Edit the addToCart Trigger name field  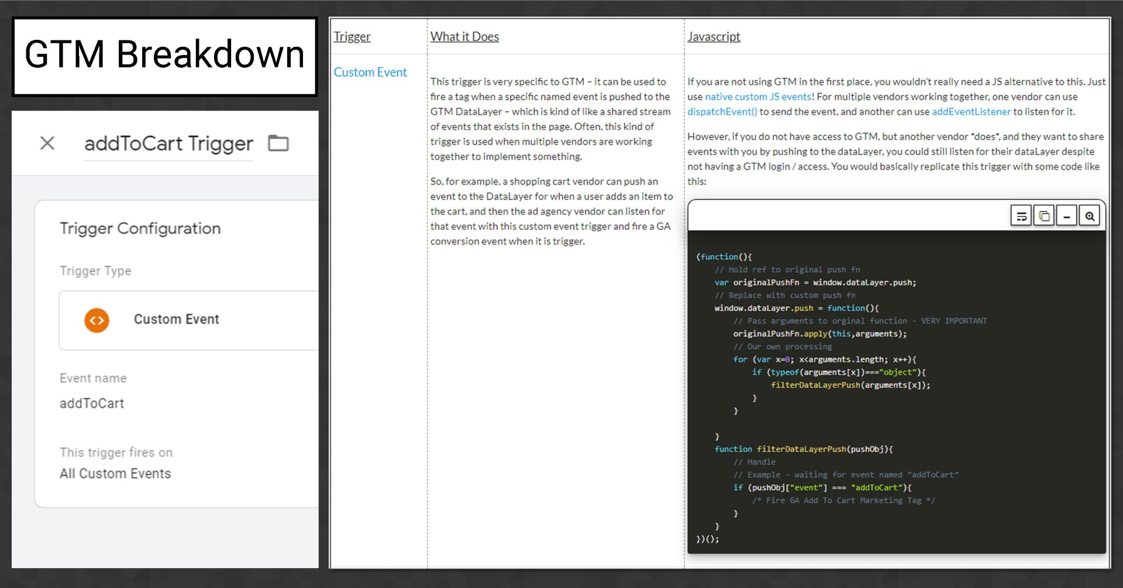(168, 144)
